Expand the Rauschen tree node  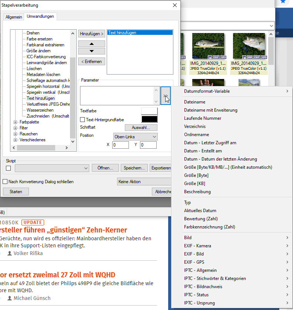click(x=15, y=134)
